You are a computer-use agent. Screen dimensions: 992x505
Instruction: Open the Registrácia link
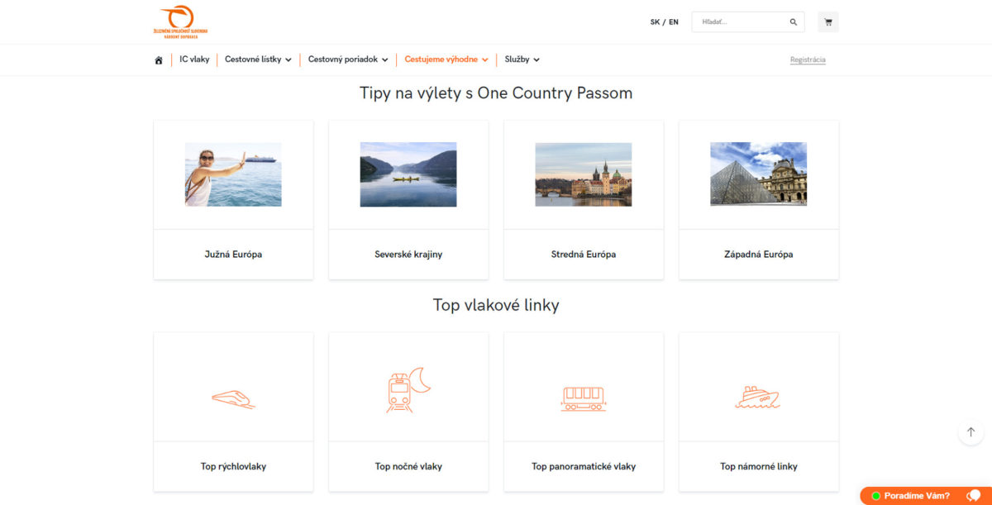[808, 60]
